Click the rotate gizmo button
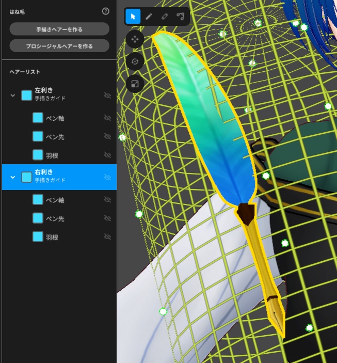Screen dimensions: 337x363 point(135,61)
